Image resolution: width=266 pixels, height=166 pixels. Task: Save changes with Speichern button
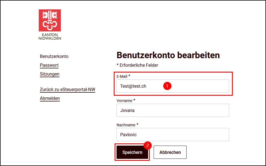[x=132, y=152]
